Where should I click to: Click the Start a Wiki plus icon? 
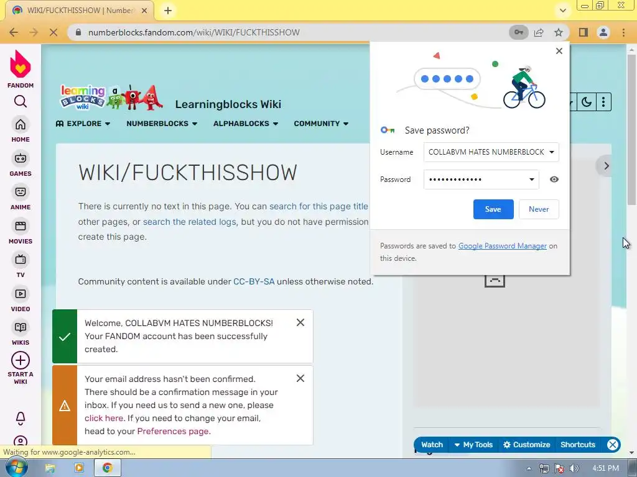[x=21, y=360]
